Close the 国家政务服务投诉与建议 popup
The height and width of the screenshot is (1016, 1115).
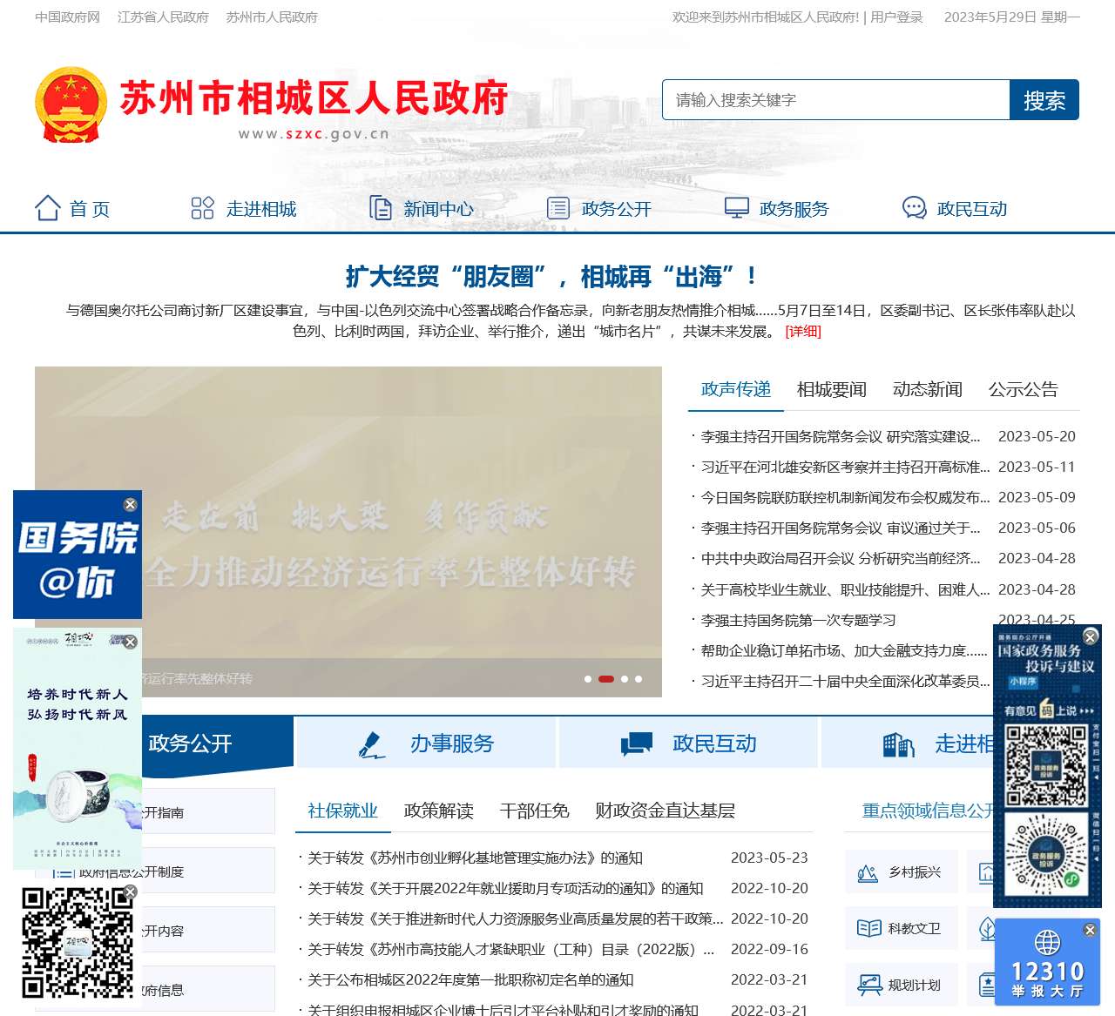tap(1090, 637)
